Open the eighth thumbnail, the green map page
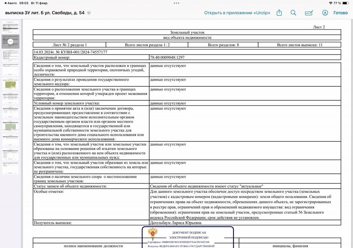Screen dimensions: 353x248 [x=10, y=126]
